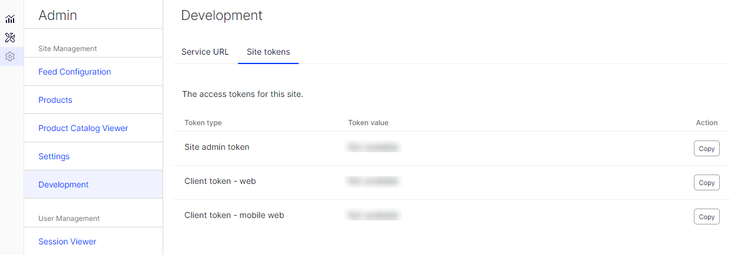Viewport: 731px width, 255px height.
Task: Click the blurred Client token - web value
Action: 373,181
